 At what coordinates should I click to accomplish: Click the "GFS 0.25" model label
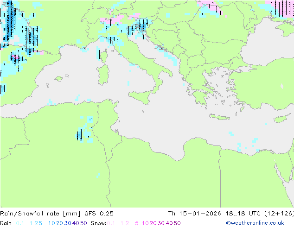point(99,214)
